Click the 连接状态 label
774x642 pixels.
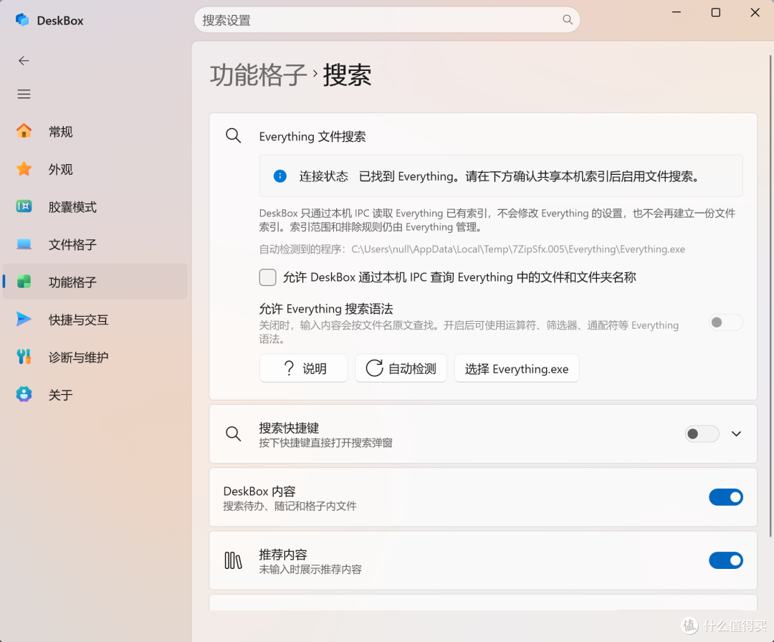(x=323, y=176)
